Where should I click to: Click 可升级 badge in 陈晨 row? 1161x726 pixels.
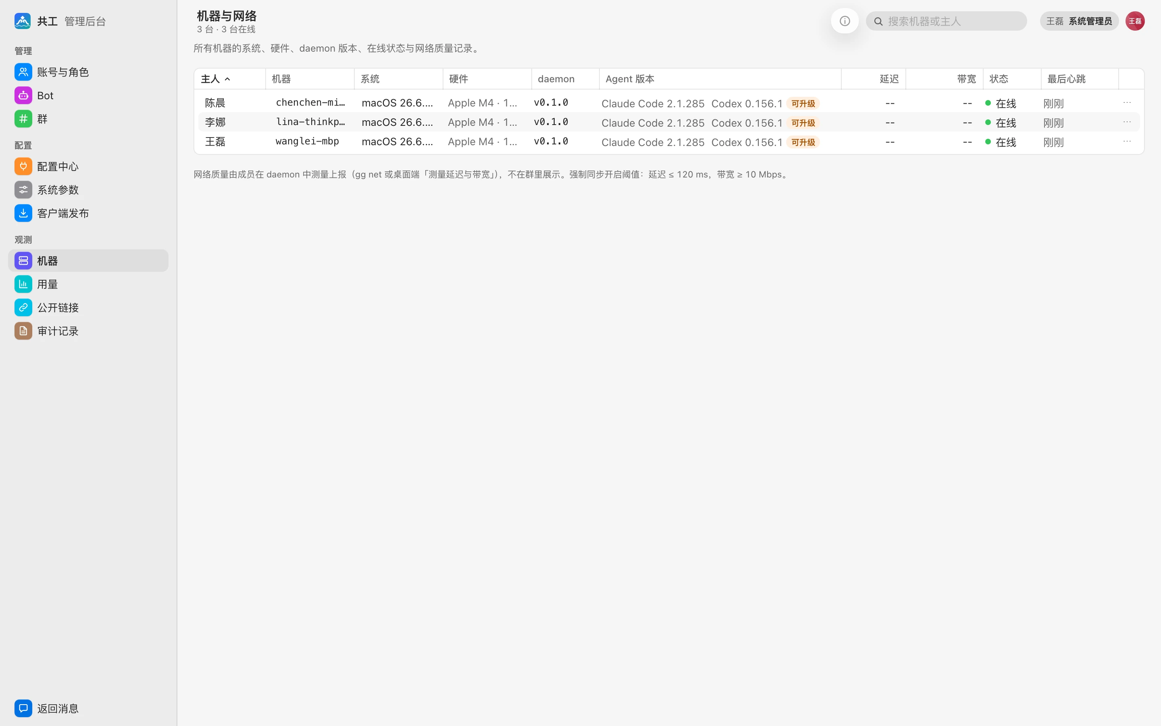point(803,104)
